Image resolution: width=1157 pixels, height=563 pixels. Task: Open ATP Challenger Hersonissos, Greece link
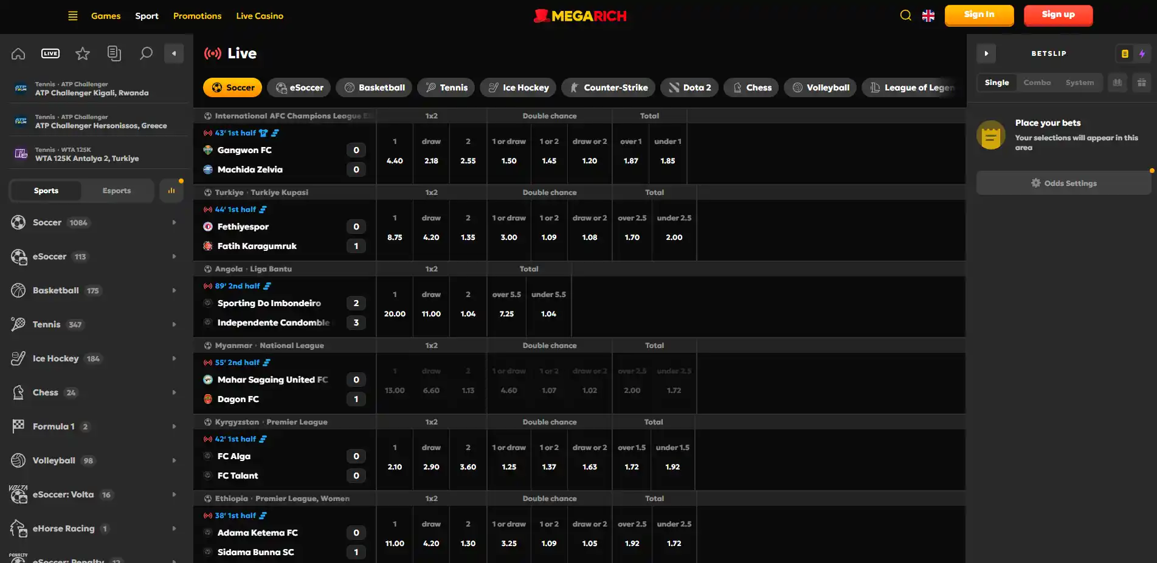101,126
